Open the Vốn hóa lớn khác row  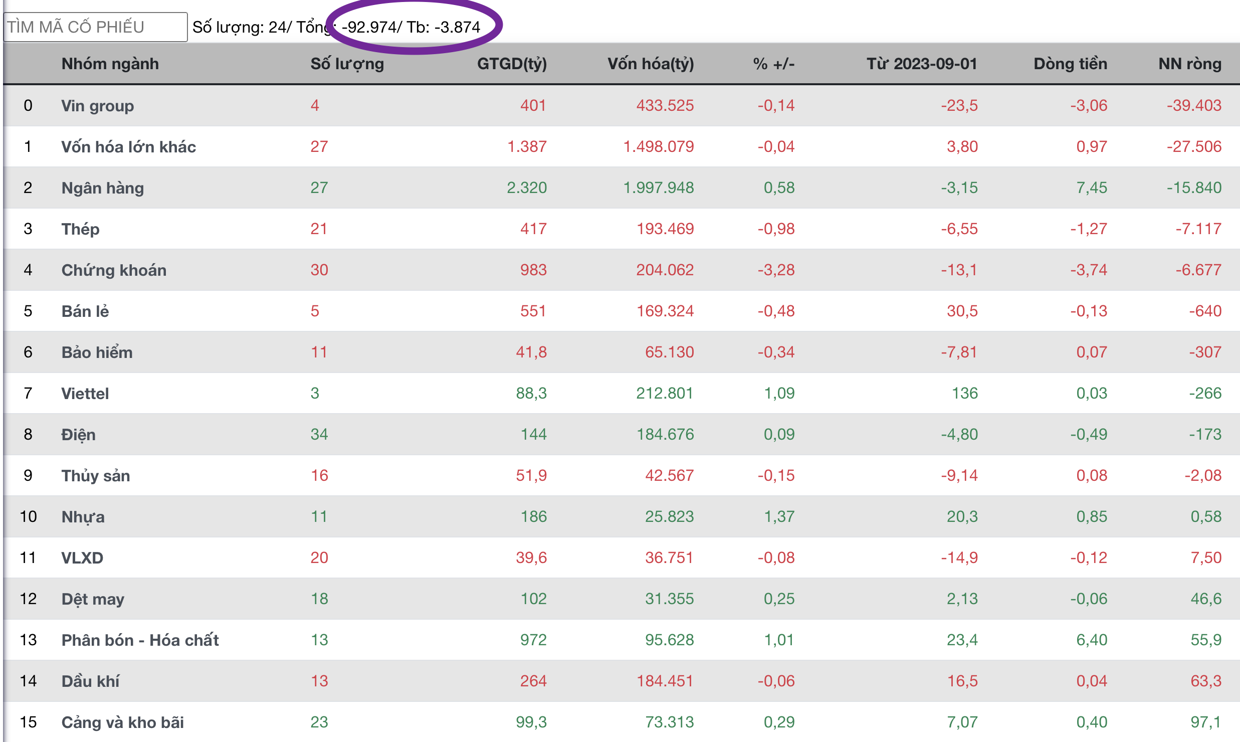click(622, 146)
